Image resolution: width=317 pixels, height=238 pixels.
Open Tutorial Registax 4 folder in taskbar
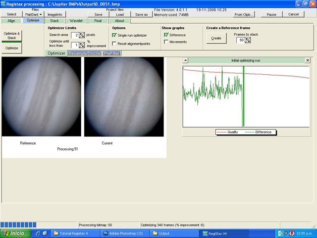coord(75,233)
